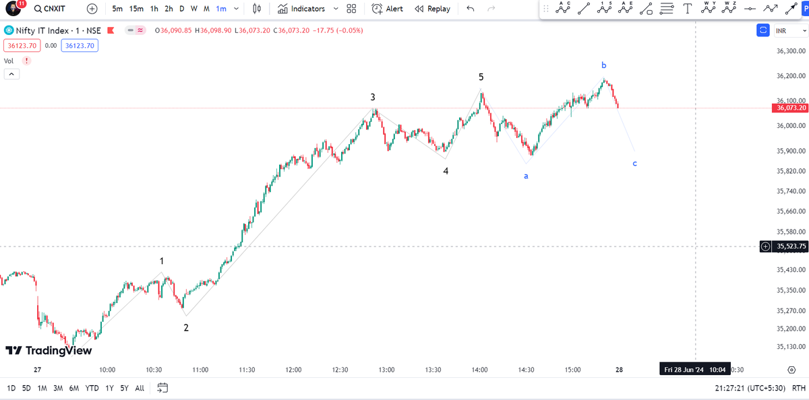The width and height of the screenshot is (809, 400).
Task: Select the active 1m interval
Action: [x=221, y=9]
